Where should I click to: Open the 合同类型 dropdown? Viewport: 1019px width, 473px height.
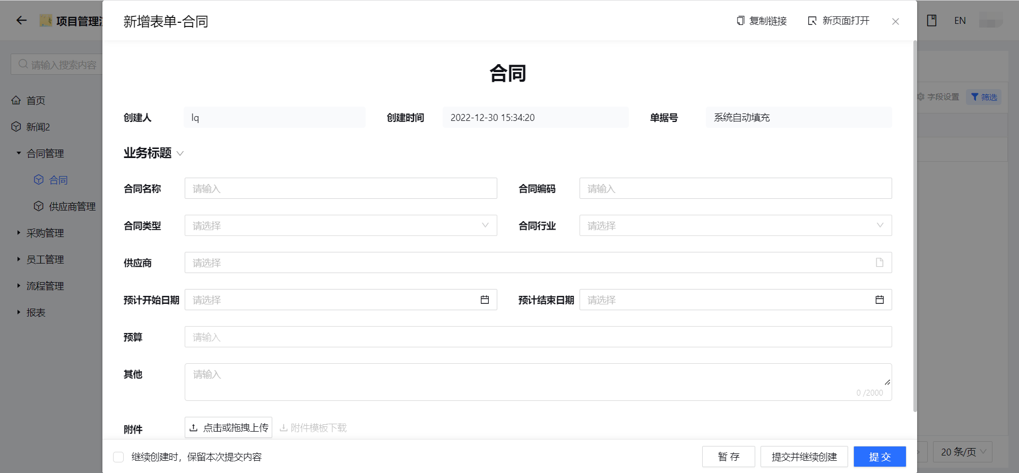coord(341,225)
